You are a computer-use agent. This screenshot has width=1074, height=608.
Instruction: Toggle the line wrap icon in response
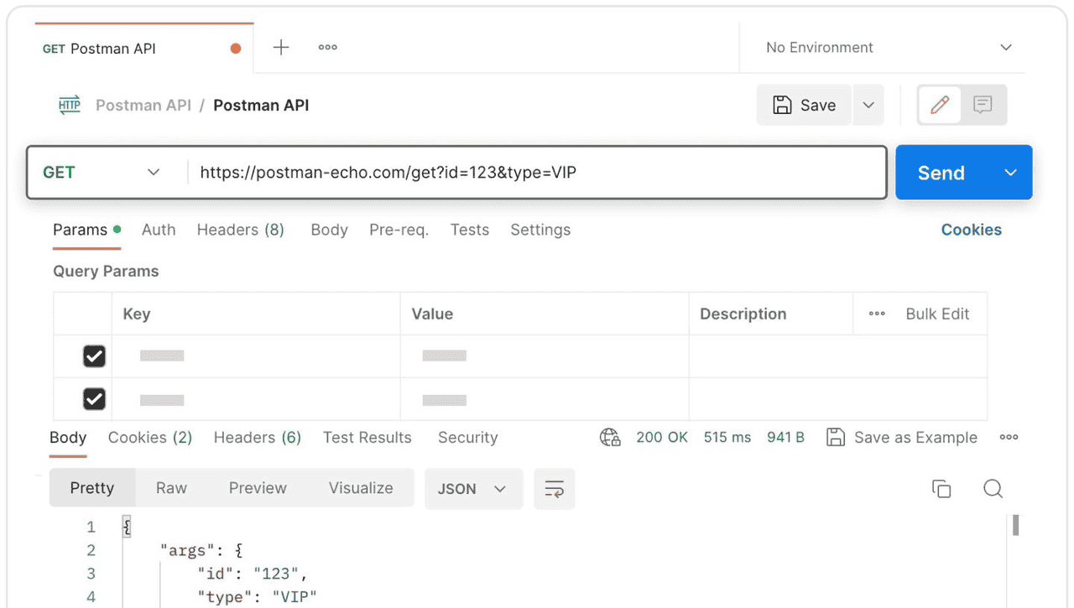554,489
